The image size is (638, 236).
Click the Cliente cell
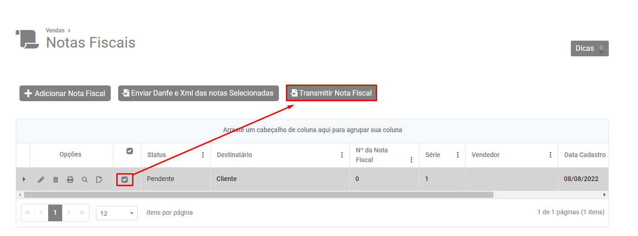coord(280,179)
